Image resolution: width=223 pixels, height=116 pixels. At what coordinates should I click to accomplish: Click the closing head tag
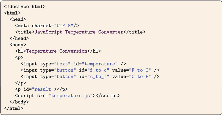click(19, 38)
